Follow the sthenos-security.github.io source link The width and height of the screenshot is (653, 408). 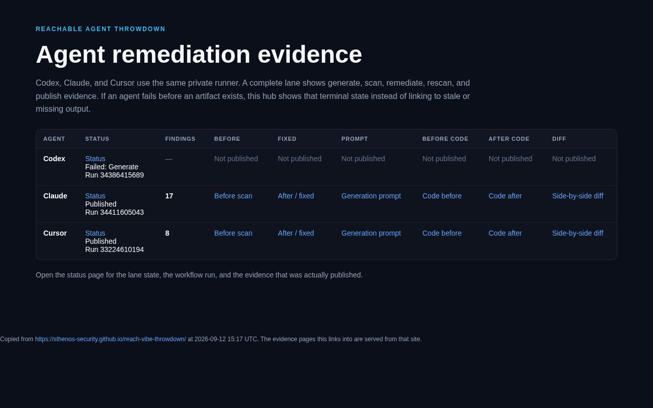pos(110,339)
